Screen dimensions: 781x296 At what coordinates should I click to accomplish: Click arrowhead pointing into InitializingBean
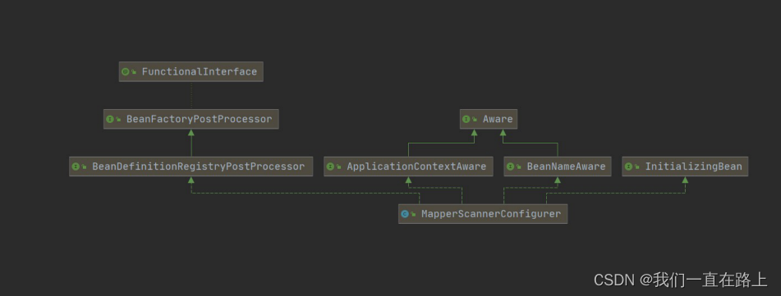pos(685,180)
